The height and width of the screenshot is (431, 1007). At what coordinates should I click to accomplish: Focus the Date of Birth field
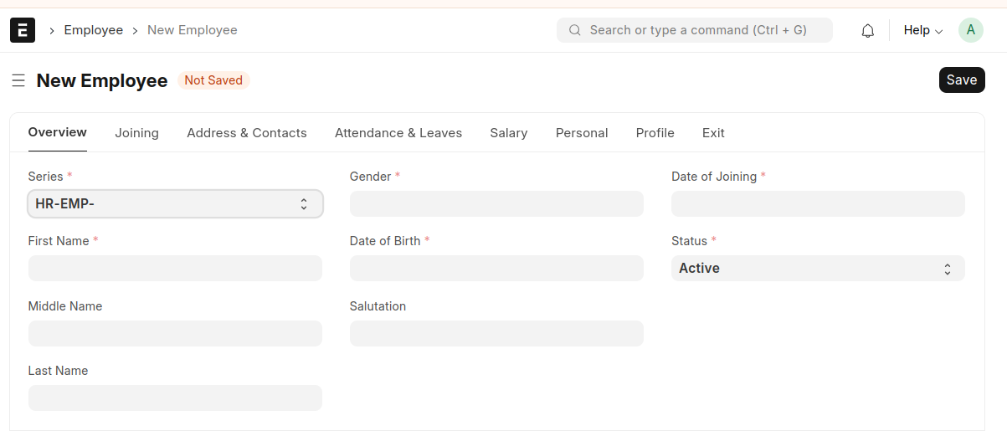point(496,269)
